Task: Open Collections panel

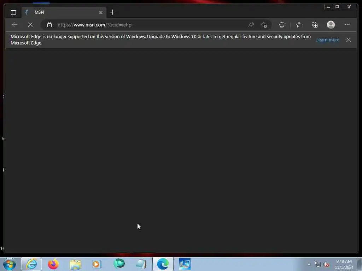Action: (x=315, y=25)
